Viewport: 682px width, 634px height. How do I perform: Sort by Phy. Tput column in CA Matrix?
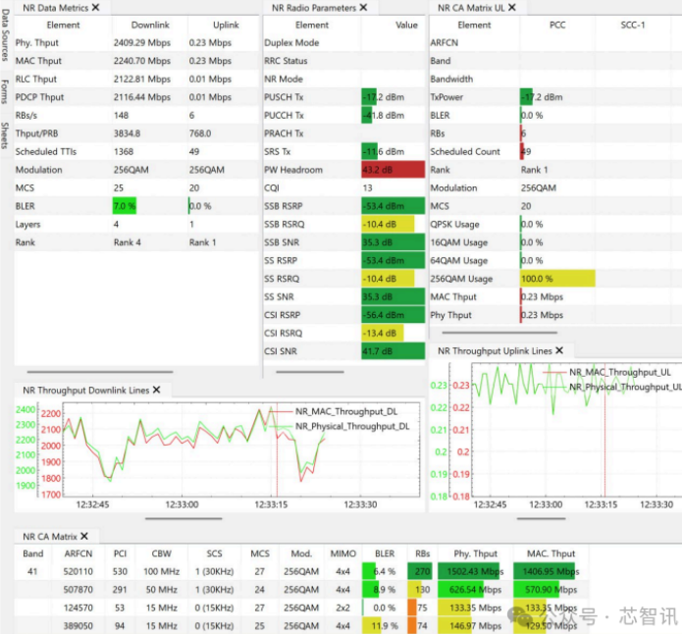(x=472, y=554)
